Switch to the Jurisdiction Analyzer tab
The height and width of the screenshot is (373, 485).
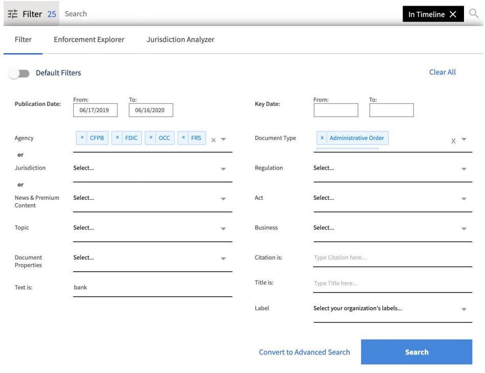[180, 39]
